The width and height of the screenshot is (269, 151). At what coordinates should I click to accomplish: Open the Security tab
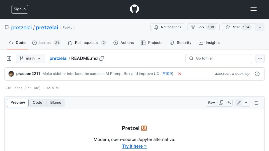(x=180, y=43)
